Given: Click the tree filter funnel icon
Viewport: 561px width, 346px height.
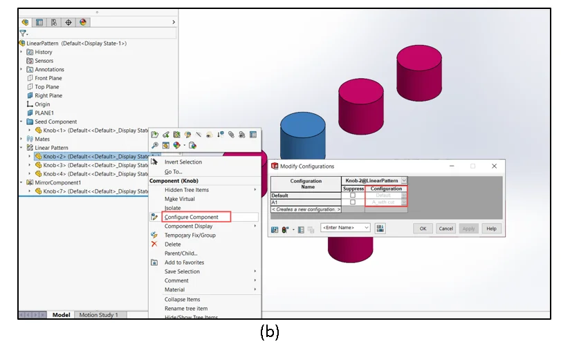Looking at the screenshot, I should point(24,33).
